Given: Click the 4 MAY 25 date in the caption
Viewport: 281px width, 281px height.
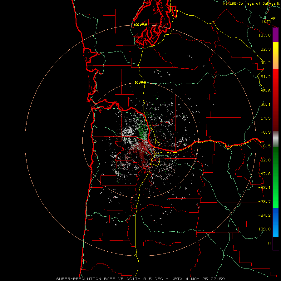Looking at the screenshot, I should (197, 279).
